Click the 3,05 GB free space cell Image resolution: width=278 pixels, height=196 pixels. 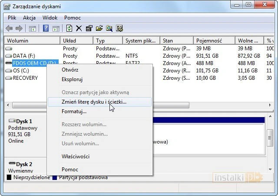(x=246, y=78)
